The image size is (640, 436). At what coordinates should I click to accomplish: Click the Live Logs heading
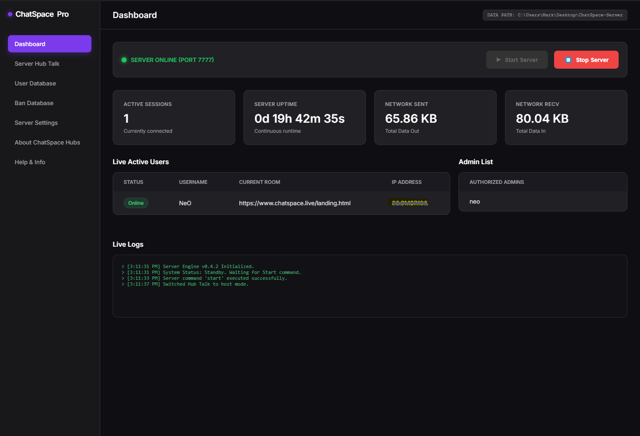(128, 245)
